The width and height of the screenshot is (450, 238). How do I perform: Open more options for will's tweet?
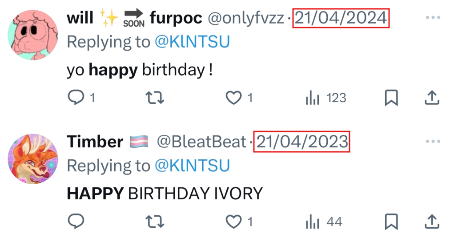click(433, 18)
